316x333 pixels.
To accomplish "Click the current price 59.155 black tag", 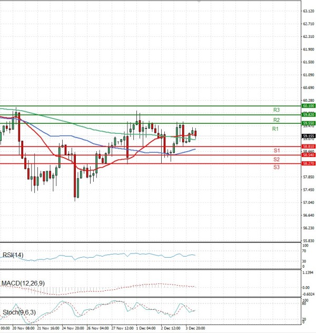I will point(308,135).
